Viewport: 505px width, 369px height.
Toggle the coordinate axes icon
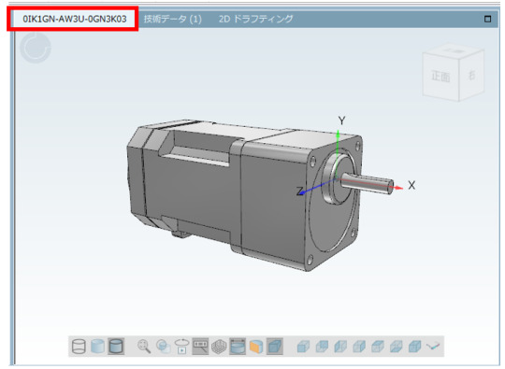(433, 347)
